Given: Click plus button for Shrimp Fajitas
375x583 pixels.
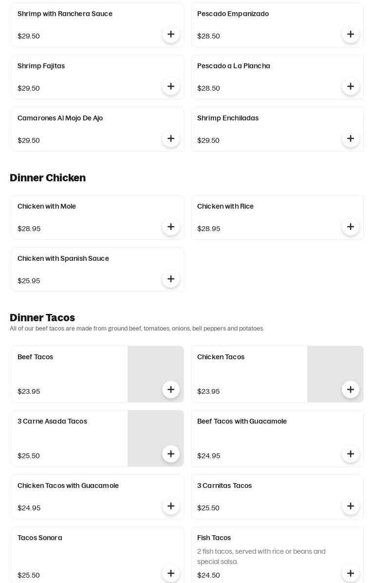Looking at the screenshot, I should point(171,86).
